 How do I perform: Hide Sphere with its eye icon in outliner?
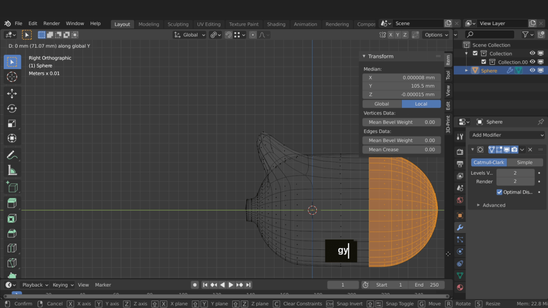532,71
